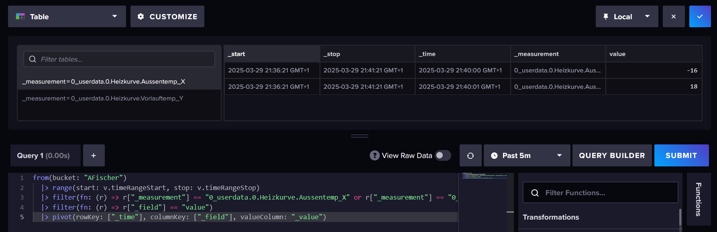This screenshot has height=232, width=717.
Task: Select the cell with value 18
Action: point(654,86)
